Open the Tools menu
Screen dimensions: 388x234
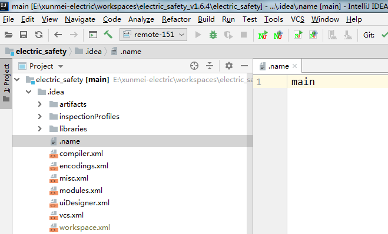coord(273,19)
